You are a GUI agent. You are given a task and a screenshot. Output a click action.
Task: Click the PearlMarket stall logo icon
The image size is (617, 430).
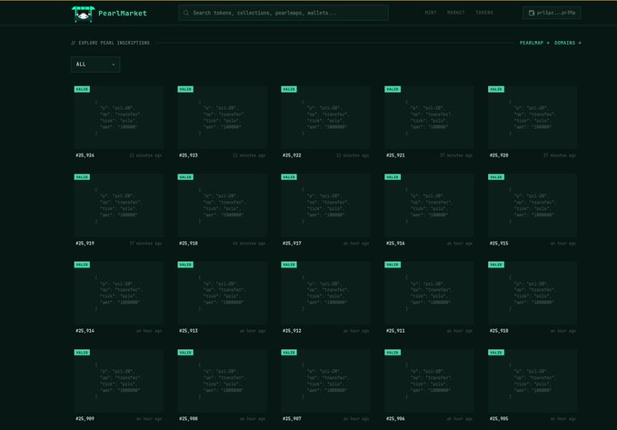83,15
